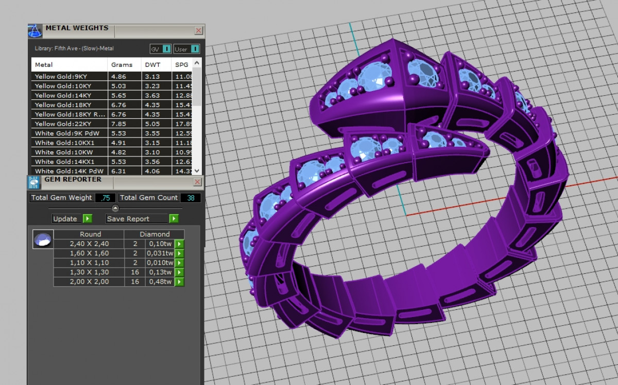Close the Metal Weights panel
Viewport: 618px width, 385px height.
coord(198,31)
